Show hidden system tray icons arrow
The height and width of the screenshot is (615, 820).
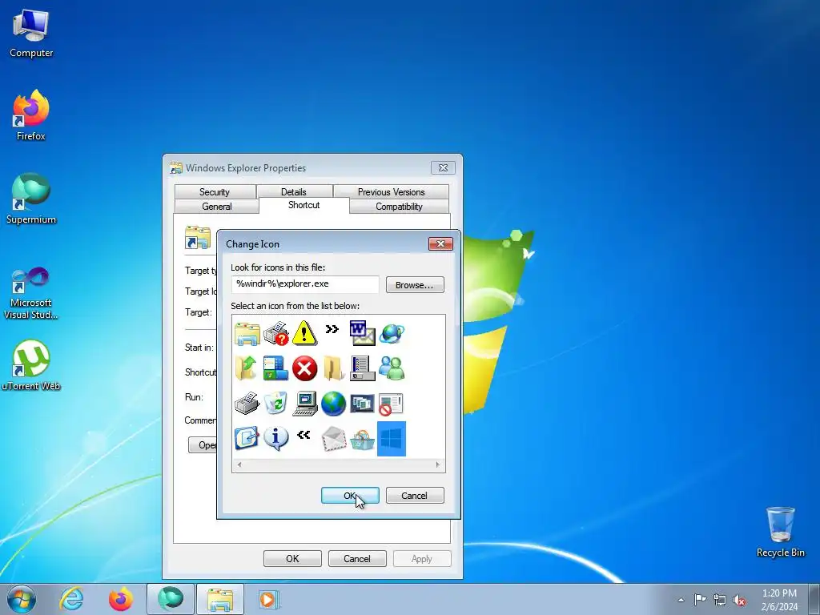681,600
